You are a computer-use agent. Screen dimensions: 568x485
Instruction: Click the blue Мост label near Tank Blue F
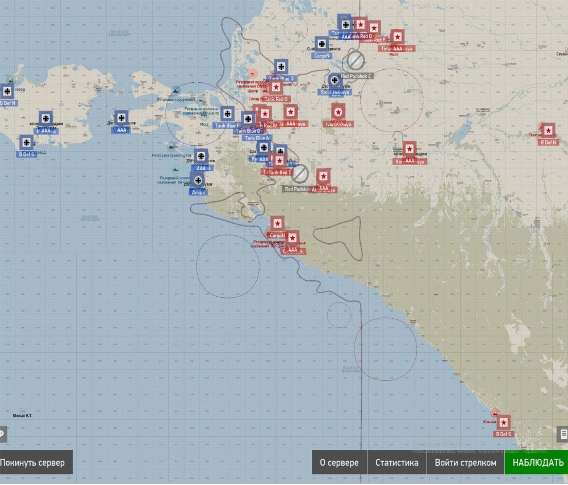point(204,124)
